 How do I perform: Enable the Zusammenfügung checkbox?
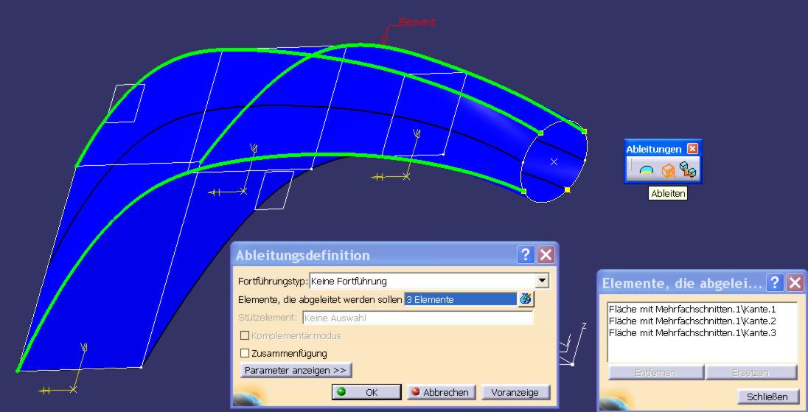pos(245,353)
